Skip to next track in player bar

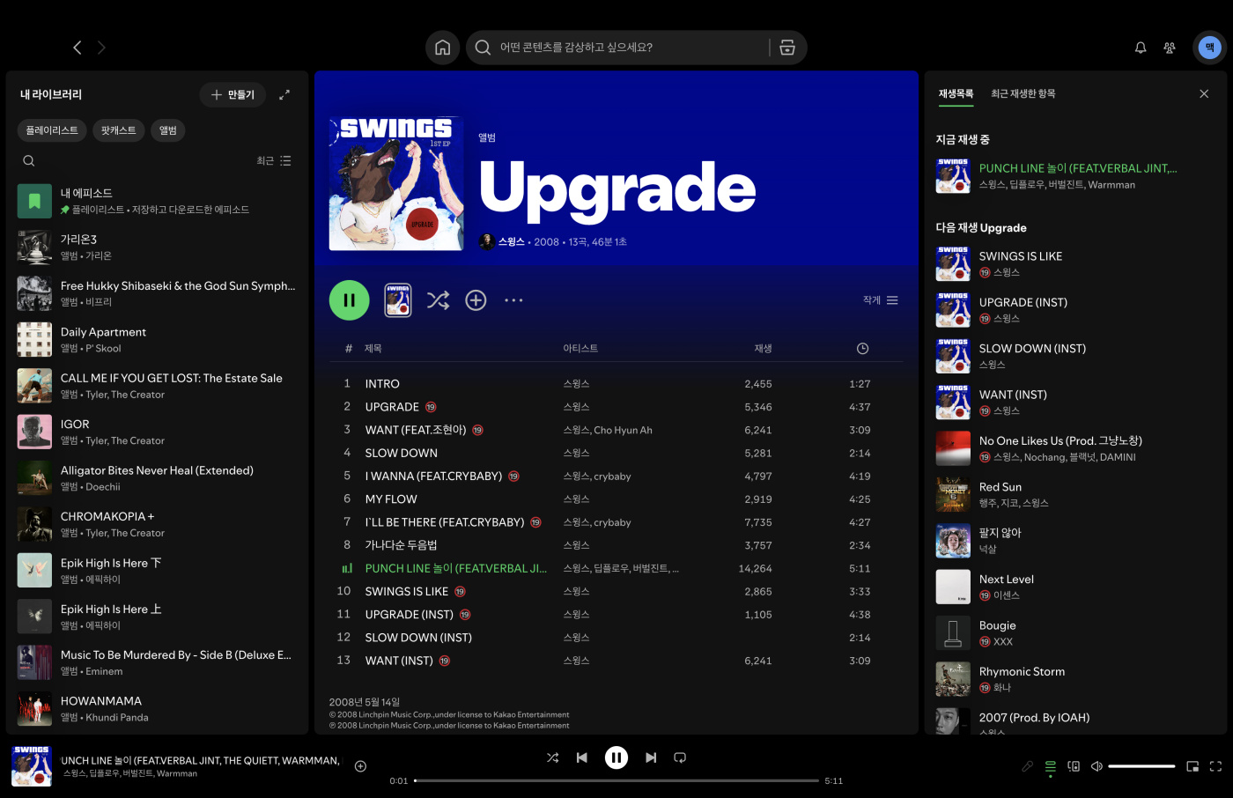pos(651,757)
